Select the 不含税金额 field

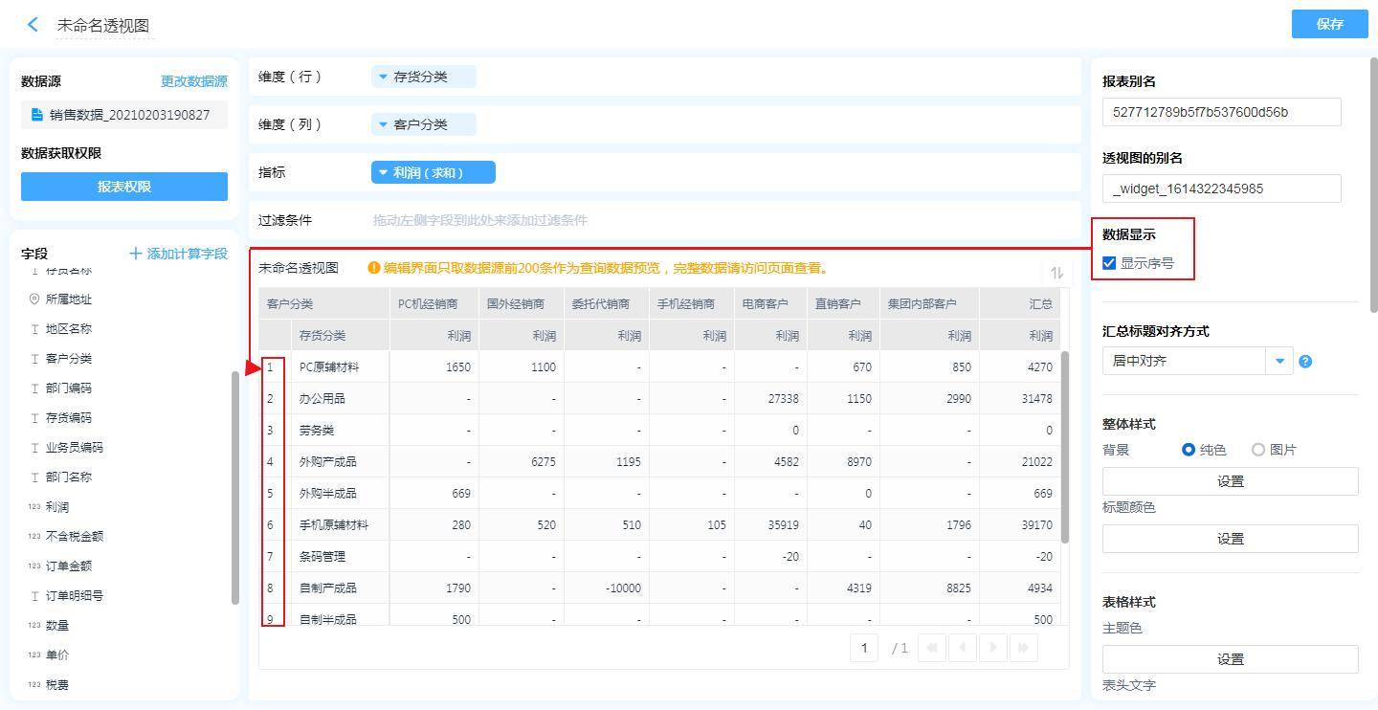coord(74,537)
